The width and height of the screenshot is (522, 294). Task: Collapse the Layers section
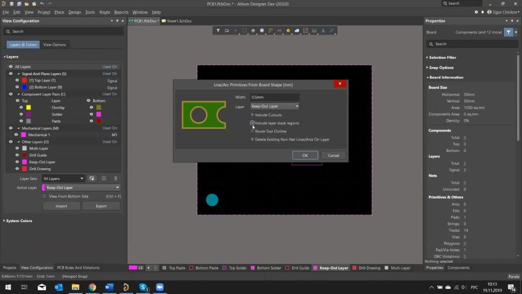[5, 57]
